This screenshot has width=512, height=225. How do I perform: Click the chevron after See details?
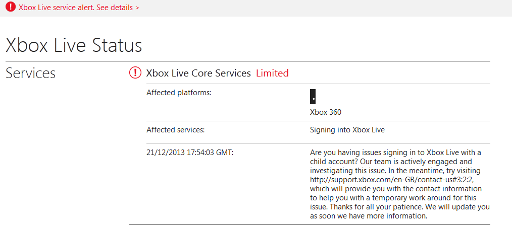(137, 8)
